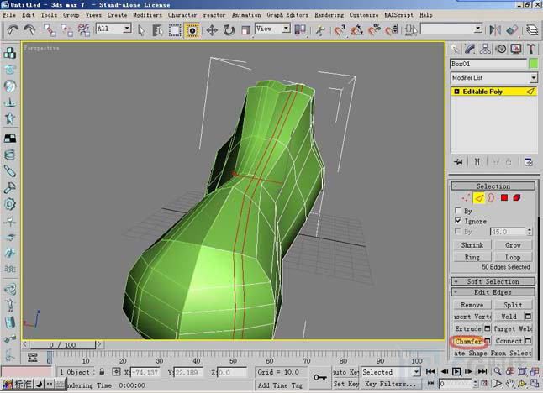This screenshot has width=543, height=393.
Task: Activate Select and Link tool
Action: tap(50, 30)
